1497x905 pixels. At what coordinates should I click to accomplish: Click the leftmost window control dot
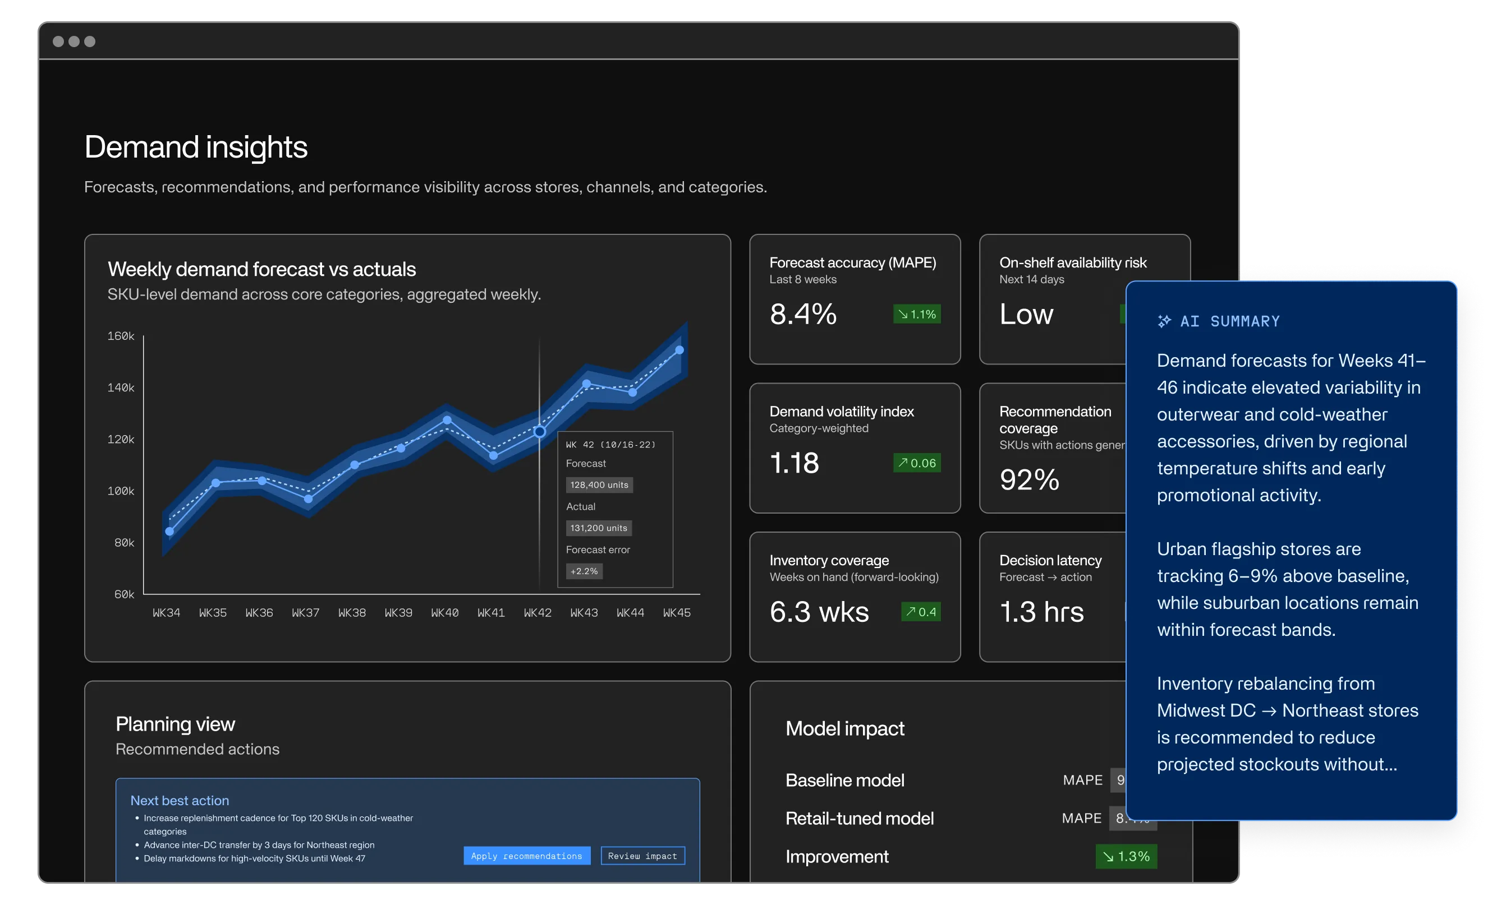click(58, 41)
